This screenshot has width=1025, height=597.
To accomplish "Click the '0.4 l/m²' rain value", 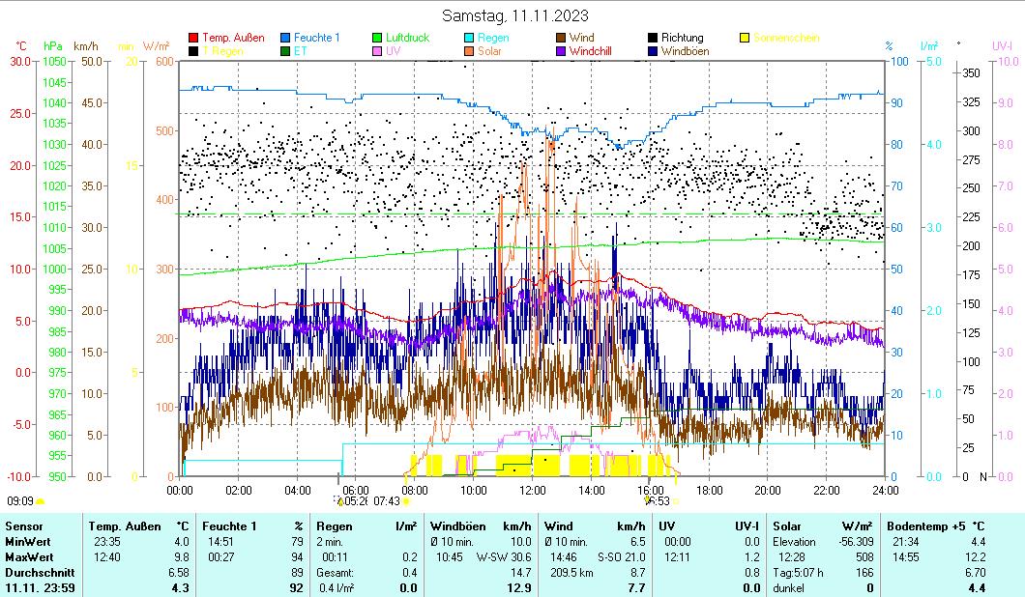I will 337,588.
